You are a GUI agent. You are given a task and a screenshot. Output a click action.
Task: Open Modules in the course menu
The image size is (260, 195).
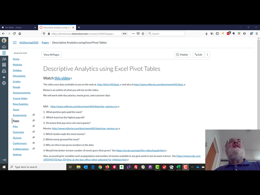17,65
